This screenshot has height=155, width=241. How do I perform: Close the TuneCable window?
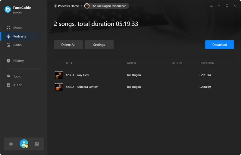[x=235, y=6]
